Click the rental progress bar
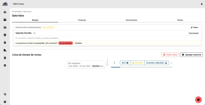205x105 pixels. pos(142,67)
